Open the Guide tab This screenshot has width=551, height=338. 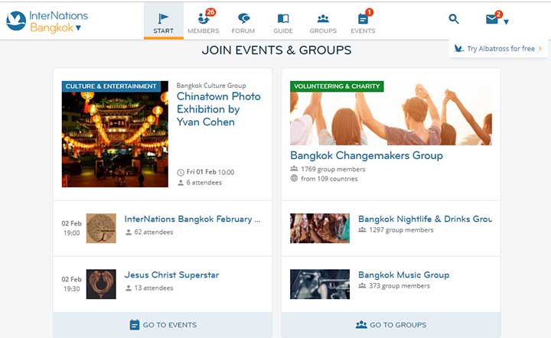[x=283, y=21]
